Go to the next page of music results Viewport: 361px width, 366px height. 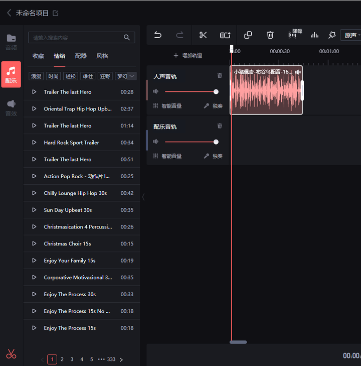coord(121,359)
